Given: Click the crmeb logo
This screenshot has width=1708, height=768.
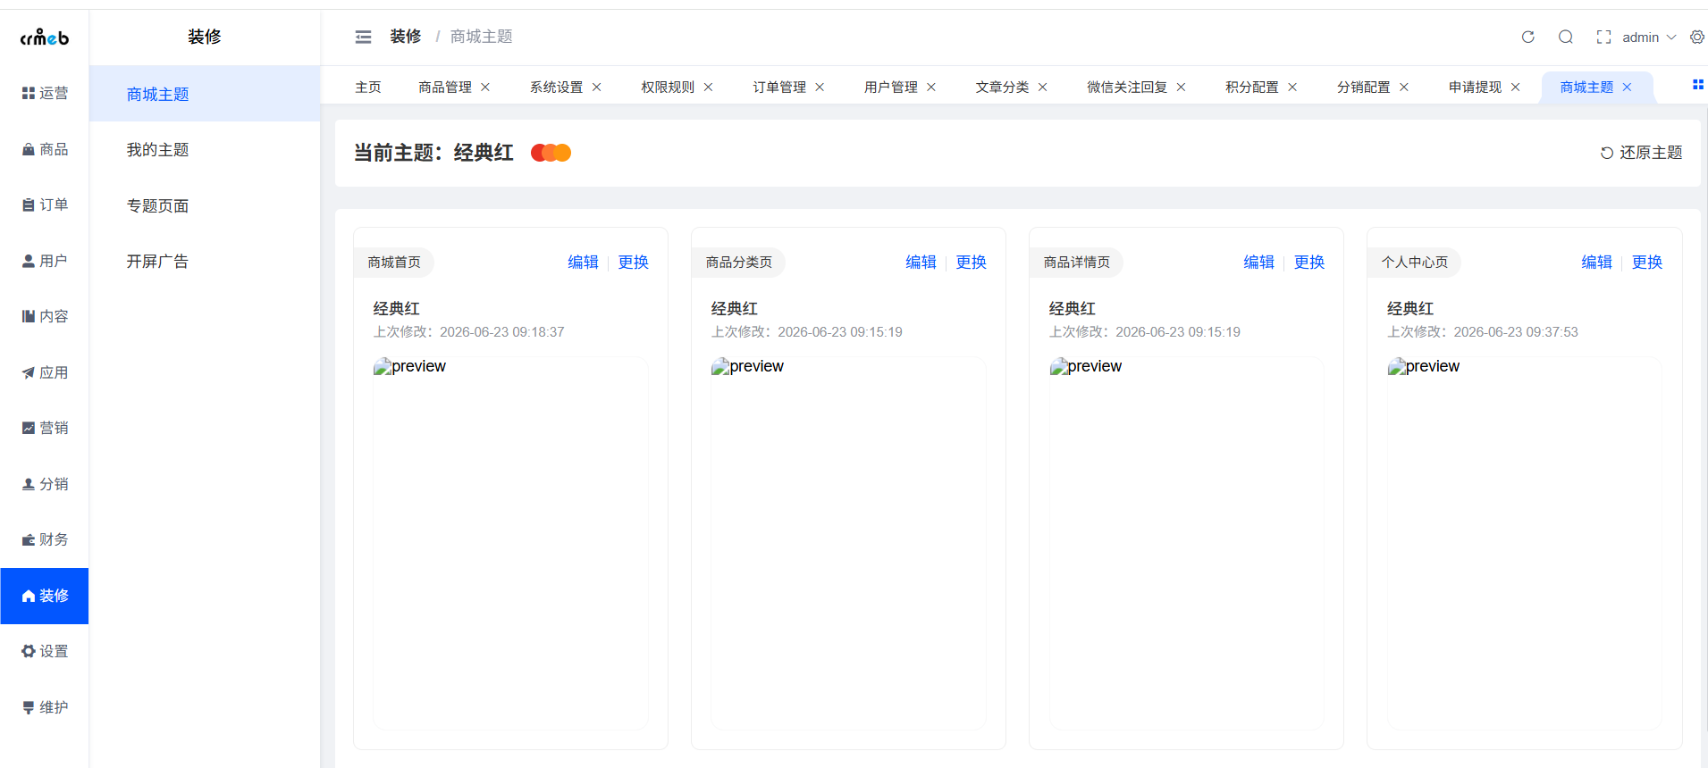Looking at the screenshot, I should (45, 37).
